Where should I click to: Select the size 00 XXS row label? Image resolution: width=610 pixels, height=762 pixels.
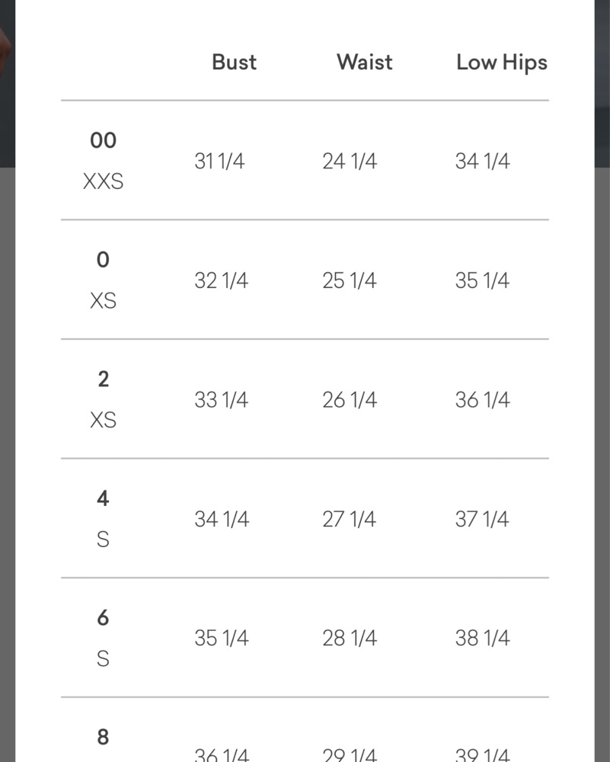[103, 160]
